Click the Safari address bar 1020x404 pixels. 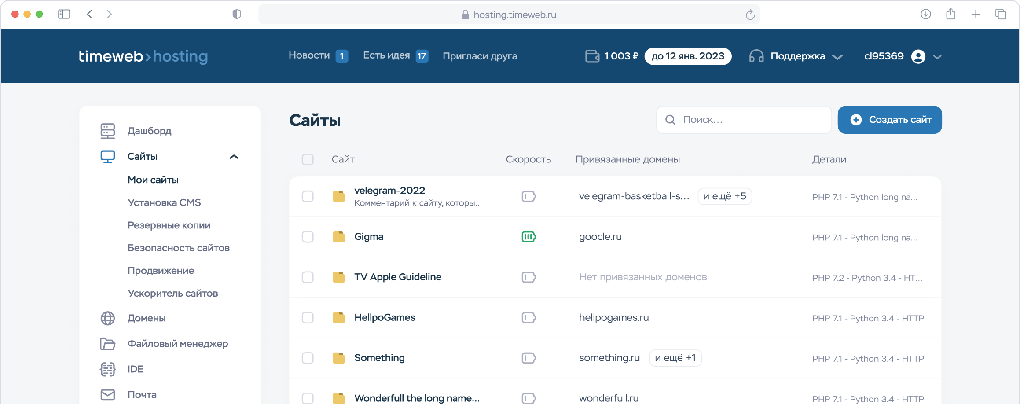[509, 15]
